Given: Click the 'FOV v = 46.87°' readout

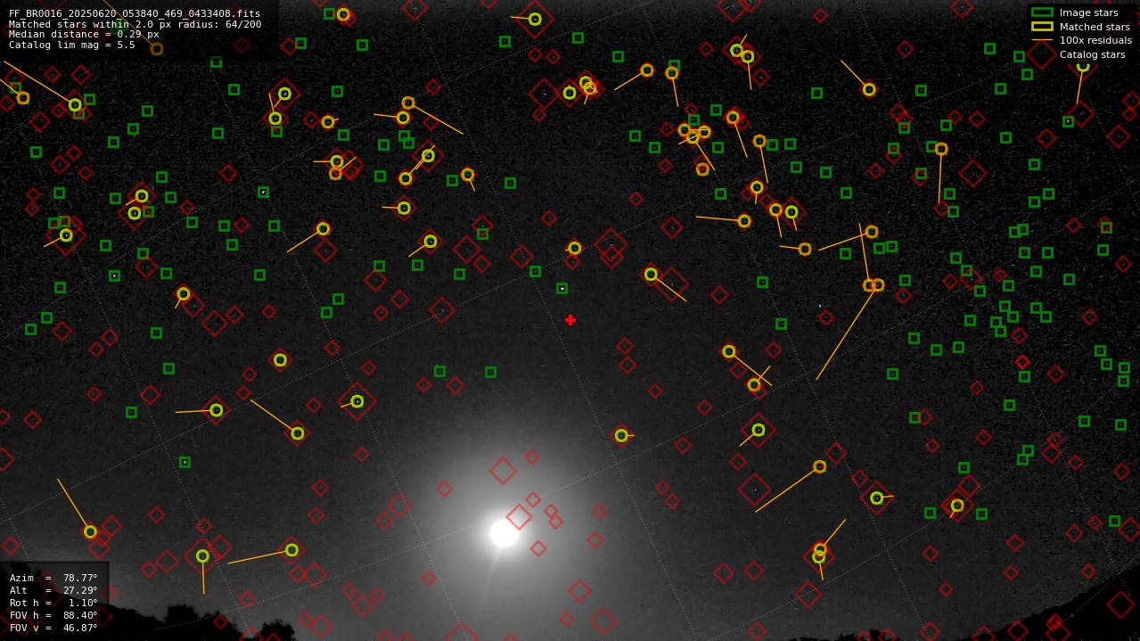Looking at the screenshot, I should coord(53,628).
